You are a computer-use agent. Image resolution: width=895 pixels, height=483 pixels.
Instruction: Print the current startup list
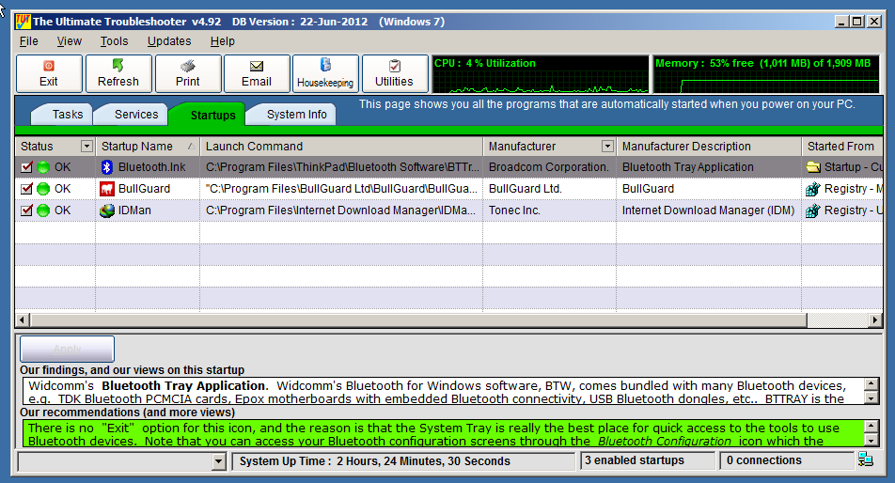(x=188, y=73)
